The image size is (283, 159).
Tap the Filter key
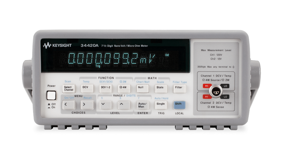coord(179,89)
